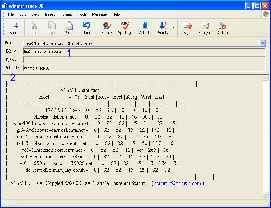
Task: Maximize the winmtr trace JD window
Action: [257, 6]
